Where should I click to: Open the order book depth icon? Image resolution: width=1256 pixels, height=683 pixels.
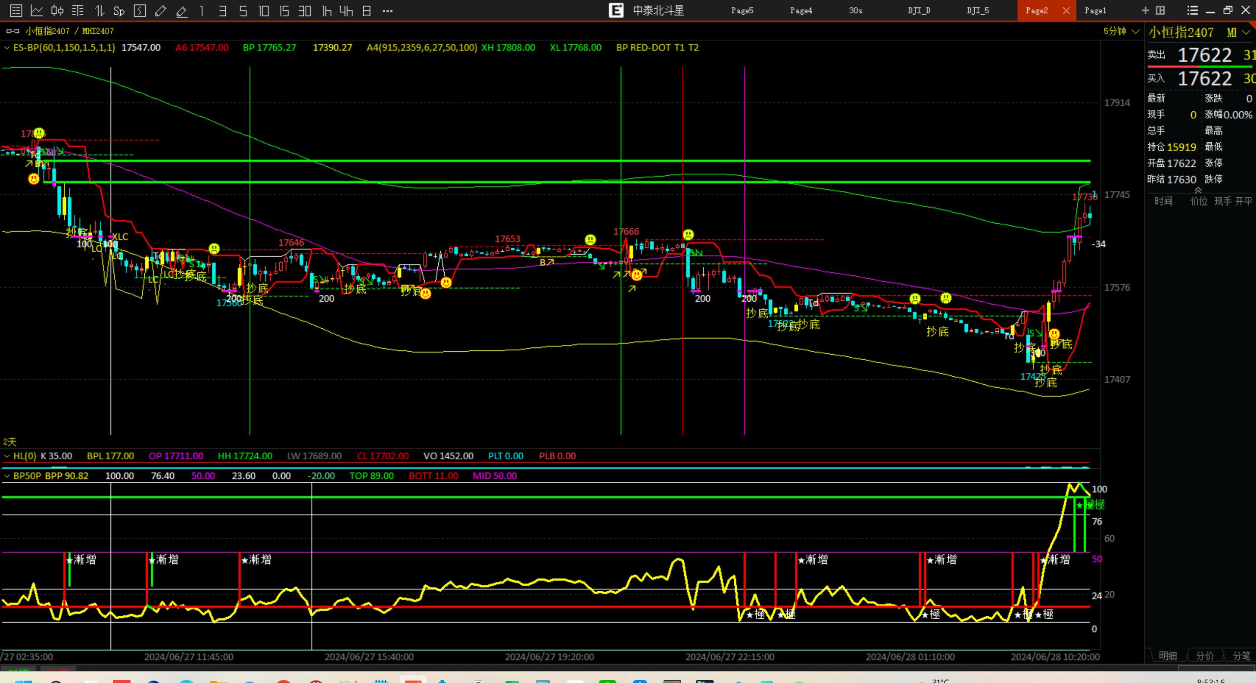78,10
